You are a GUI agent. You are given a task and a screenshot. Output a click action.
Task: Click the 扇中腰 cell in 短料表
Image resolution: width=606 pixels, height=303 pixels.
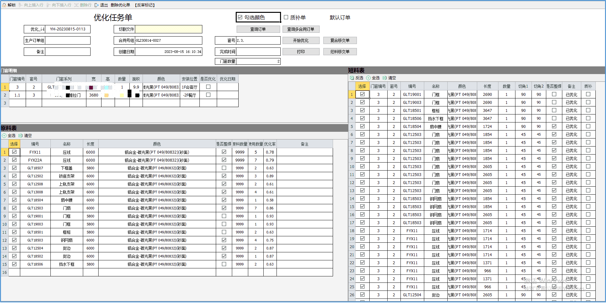coord(436,127)
